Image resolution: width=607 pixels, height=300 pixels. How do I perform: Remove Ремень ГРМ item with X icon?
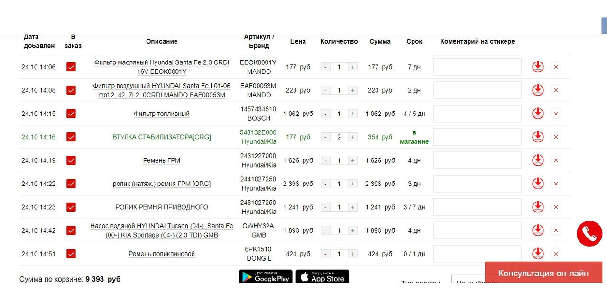pyautogui.click(x=556, y=160)
